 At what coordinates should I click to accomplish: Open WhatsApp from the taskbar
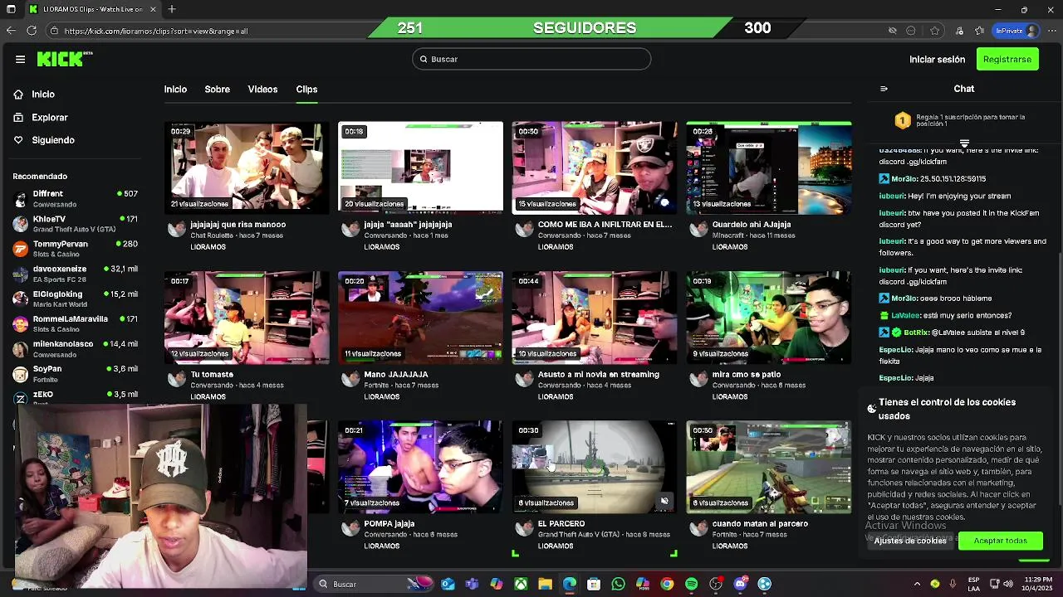[618, 584]
